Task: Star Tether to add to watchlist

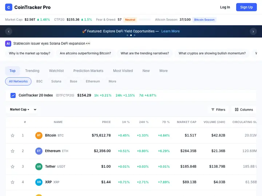Action: [12, 167]
